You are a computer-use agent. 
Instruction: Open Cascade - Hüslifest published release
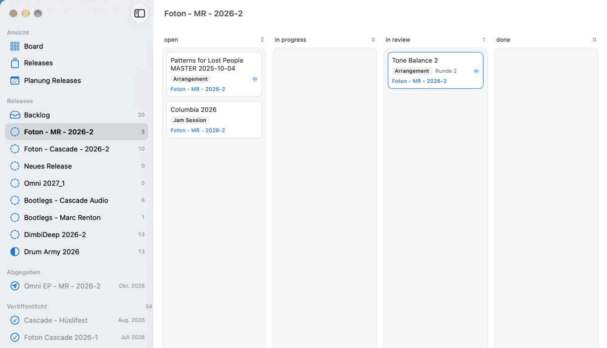coord(76,320)
